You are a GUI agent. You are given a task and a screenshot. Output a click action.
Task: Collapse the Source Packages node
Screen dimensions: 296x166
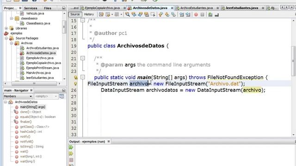[6, 38]
